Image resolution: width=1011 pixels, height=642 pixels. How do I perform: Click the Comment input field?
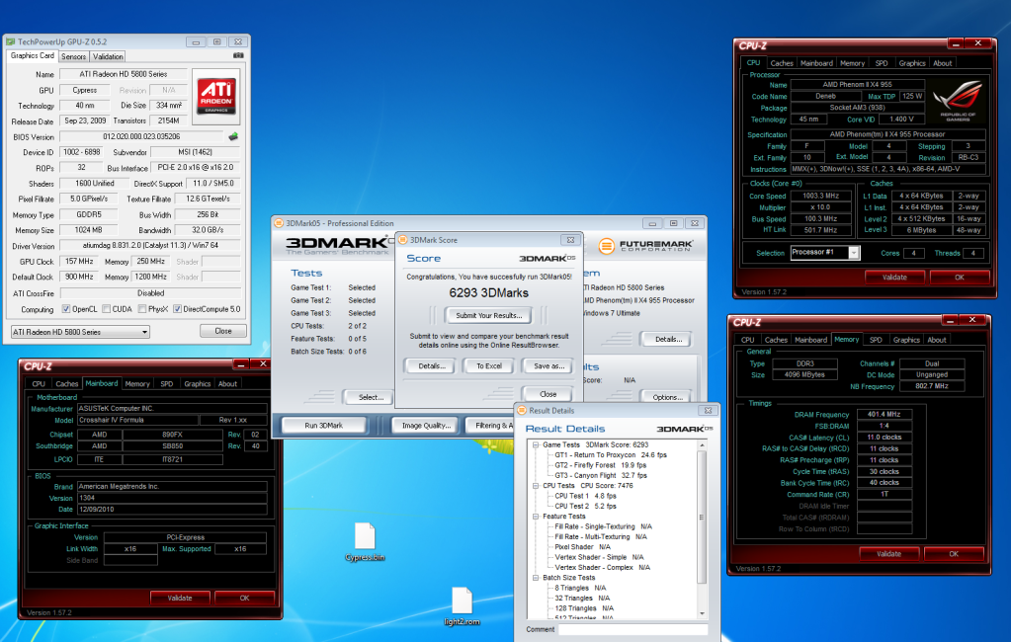pyautogui.click(x=632, y=629)
